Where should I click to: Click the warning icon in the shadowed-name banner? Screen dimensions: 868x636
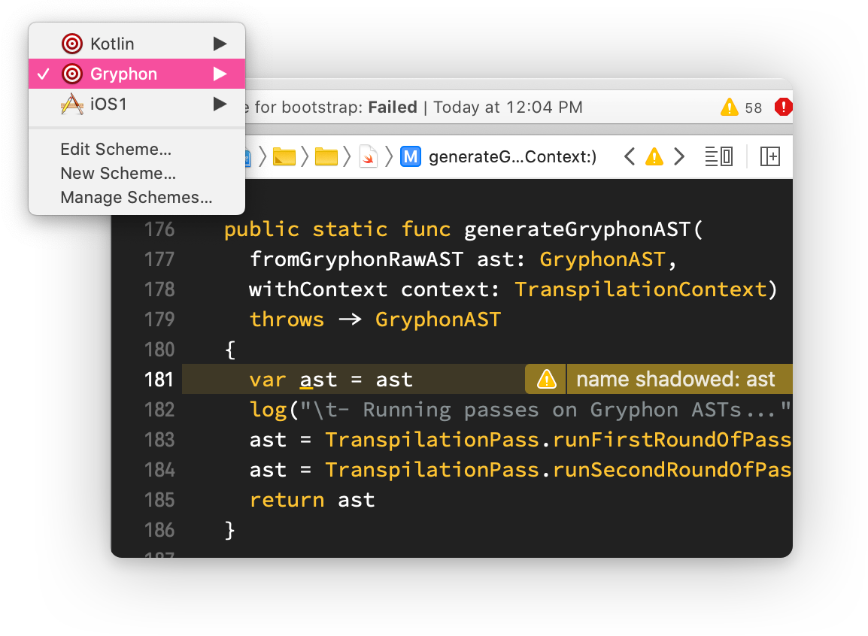coord(546,380)
